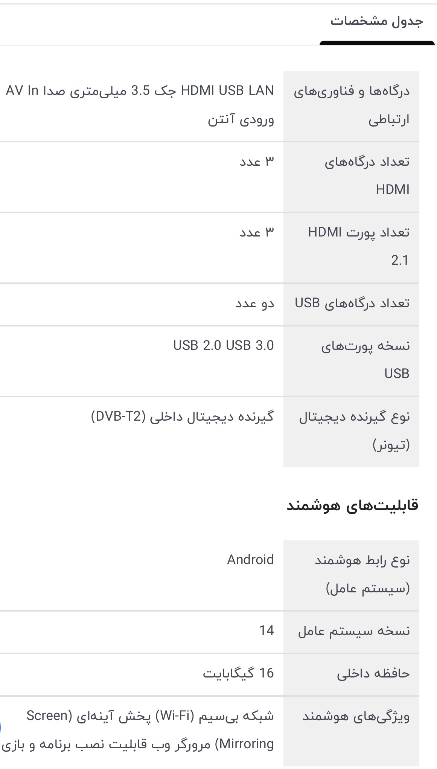Click the 16 گیگابایت internal storage value

[238, 673]
